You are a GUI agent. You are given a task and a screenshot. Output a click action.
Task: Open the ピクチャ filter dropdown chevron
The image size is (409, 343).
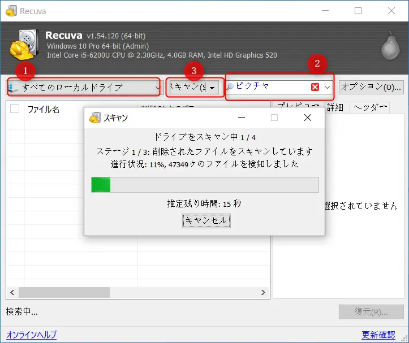click(x=327, y=87)
